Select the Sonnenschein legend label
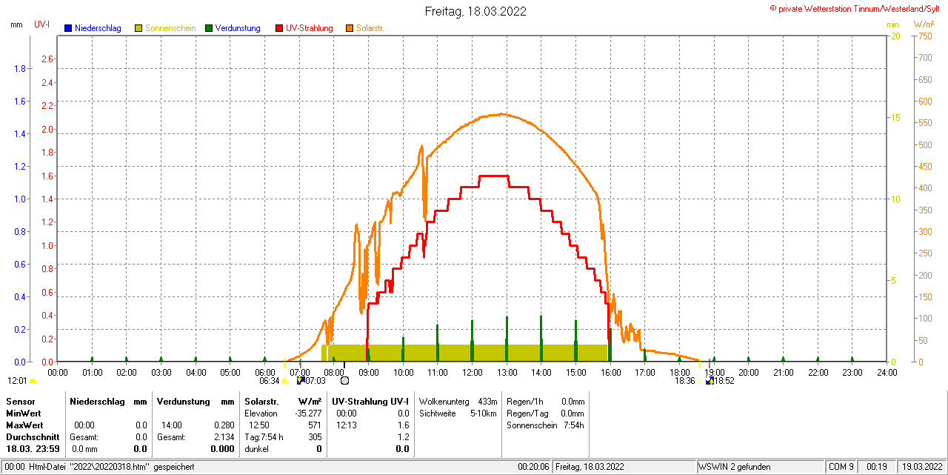The image size is (948, 475). (170, 28)
